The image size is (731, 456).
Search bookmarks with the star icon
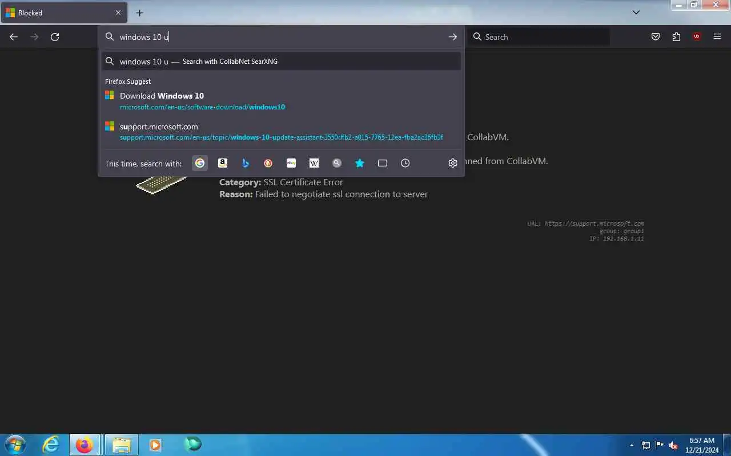360,163
